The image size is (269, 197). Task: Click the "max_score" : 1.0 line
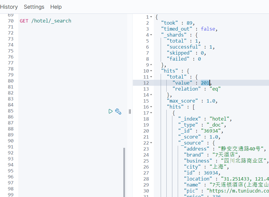coord(192,101)
